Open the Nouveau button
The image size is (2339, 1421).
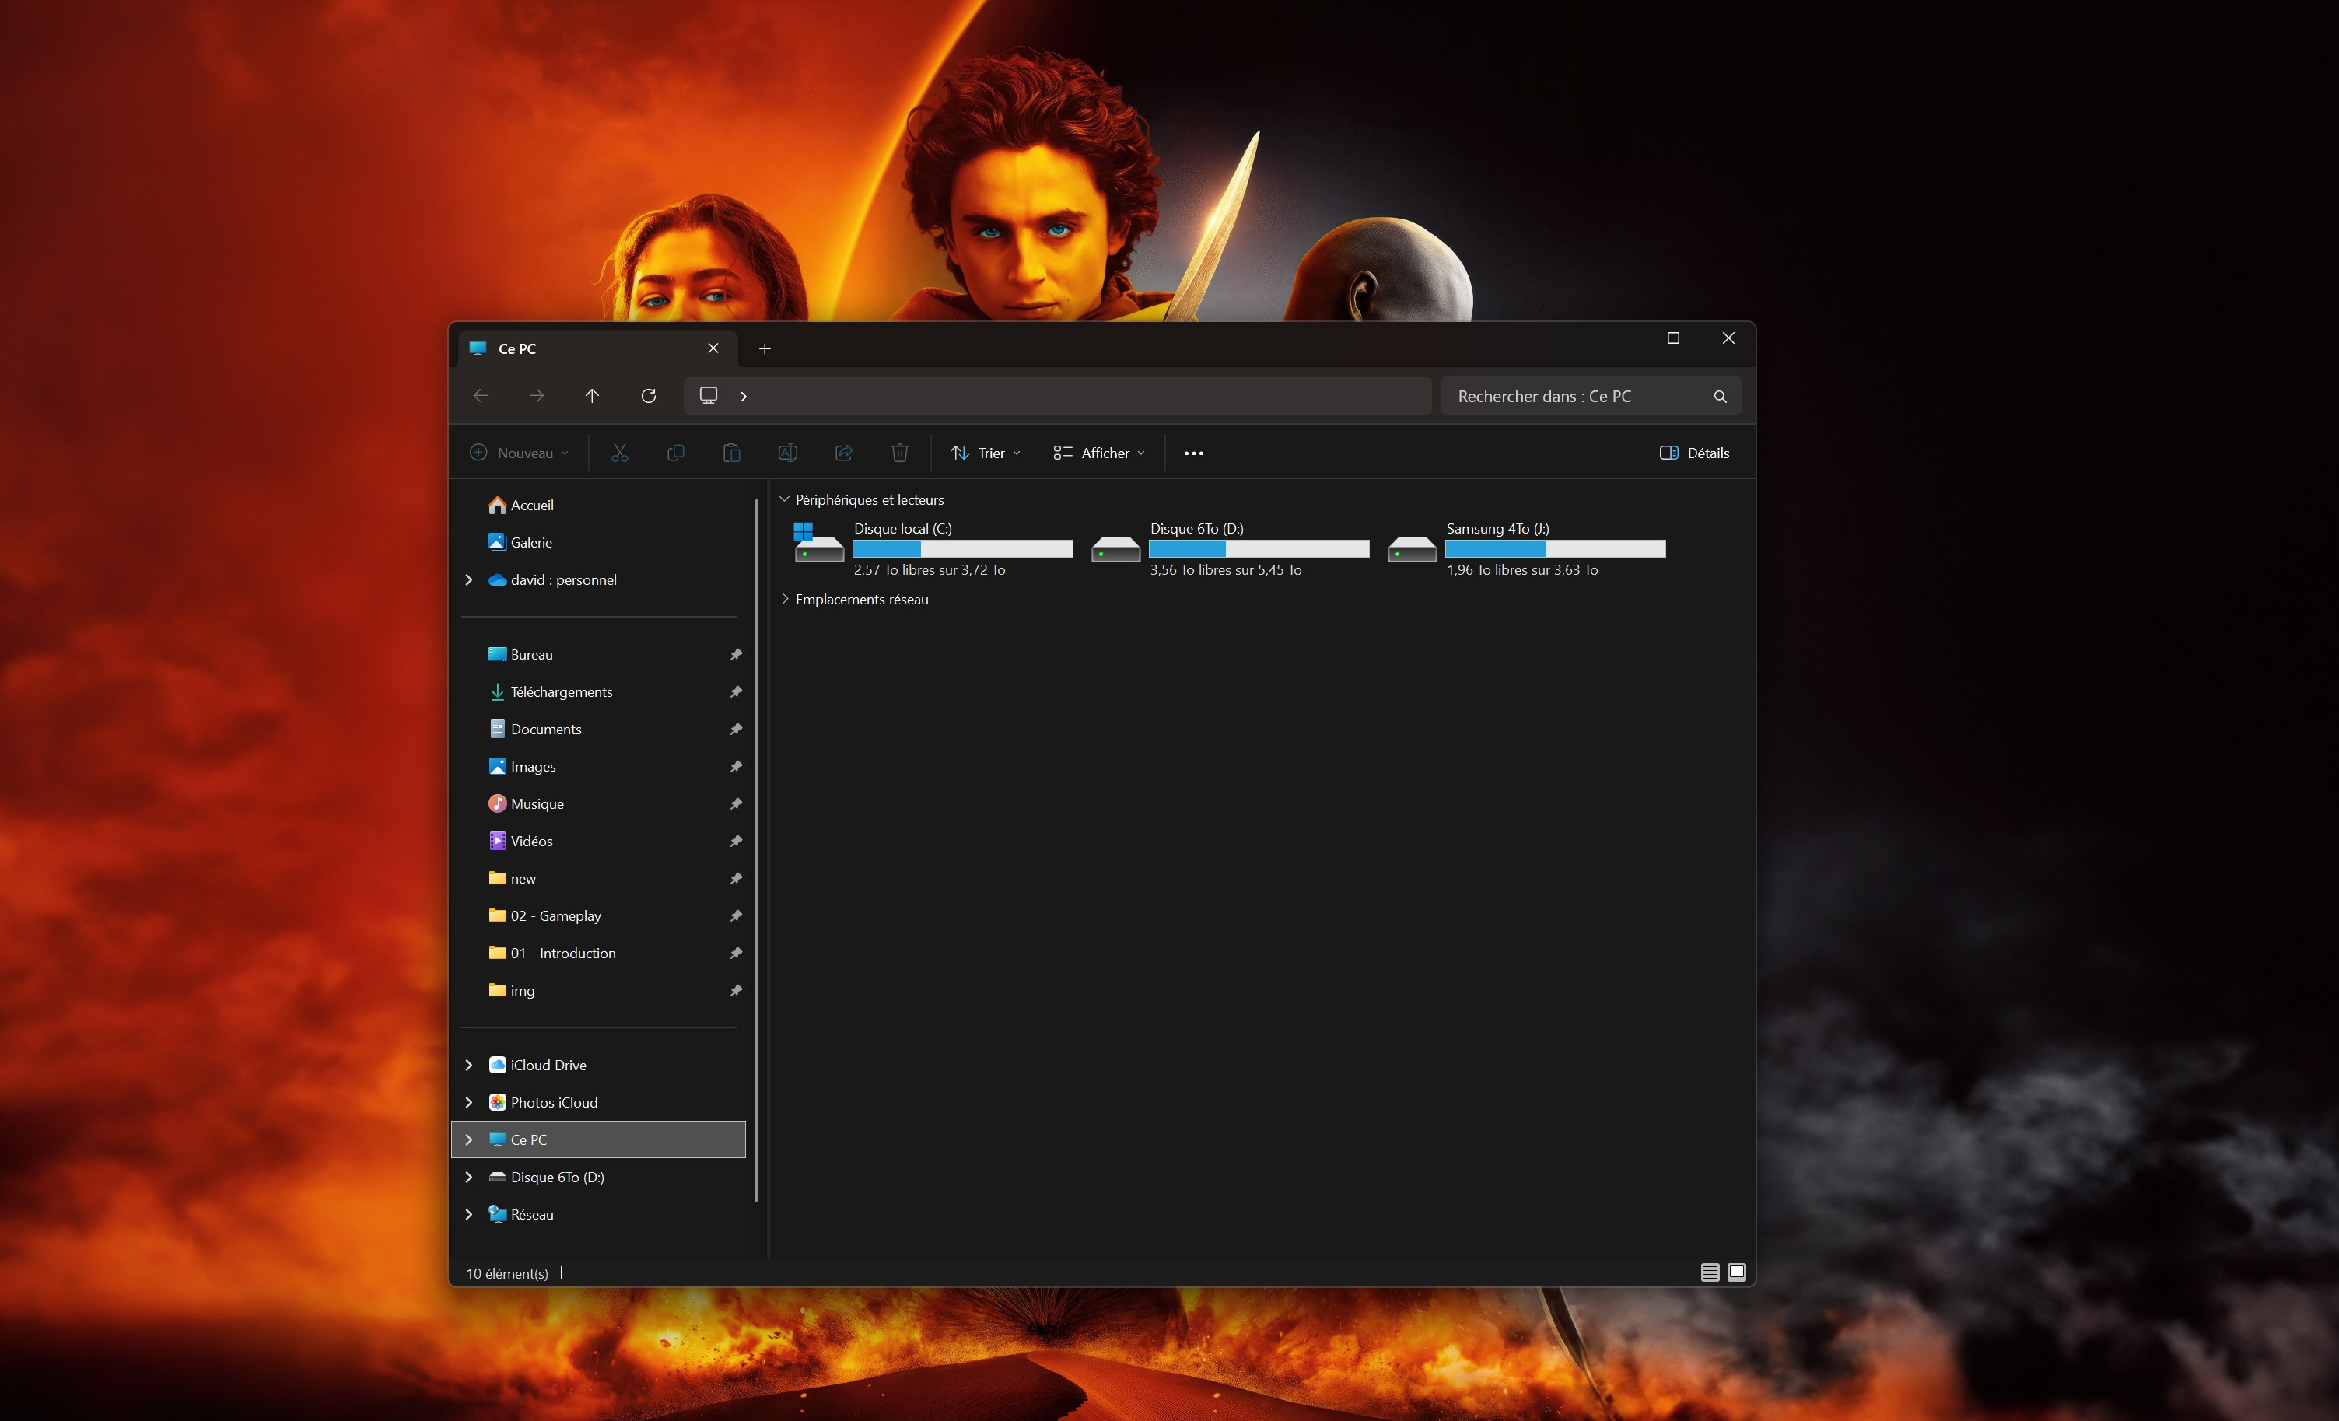[517, 453]
